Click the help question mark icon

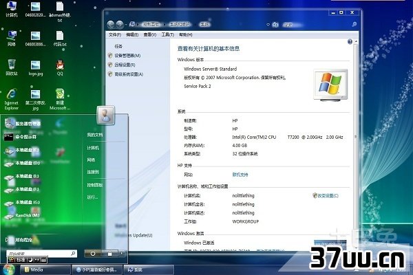[350, 41]
